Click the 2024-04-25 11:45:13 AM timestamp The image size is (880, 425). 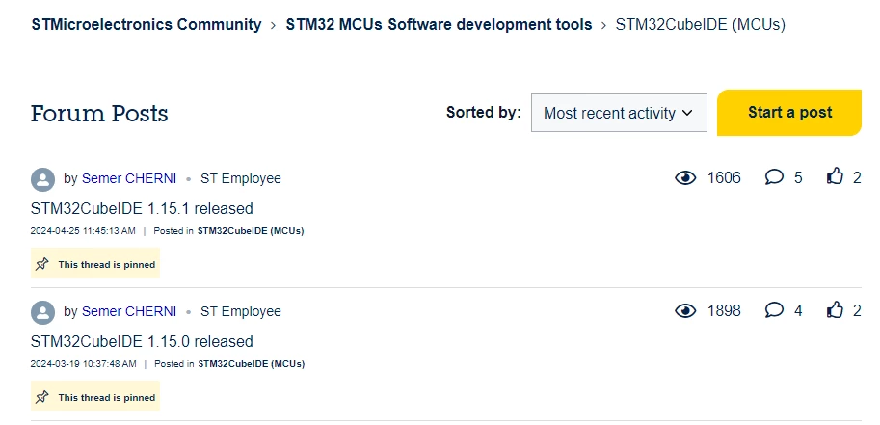pos(83,230)
